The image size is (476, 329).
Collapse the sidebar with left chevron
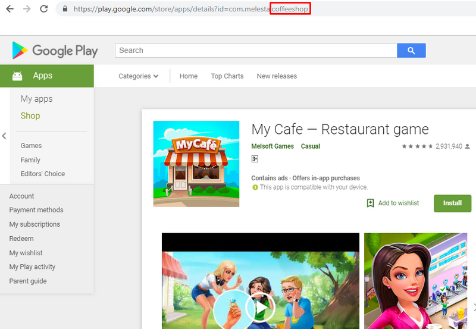tap(4, 136)
